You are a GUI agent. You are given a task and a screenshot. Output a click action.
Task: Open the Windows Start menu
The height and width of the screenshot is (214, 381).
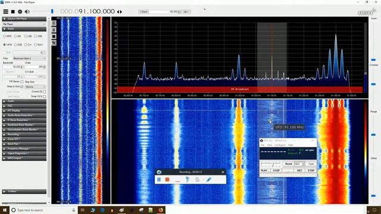(4, 210)
